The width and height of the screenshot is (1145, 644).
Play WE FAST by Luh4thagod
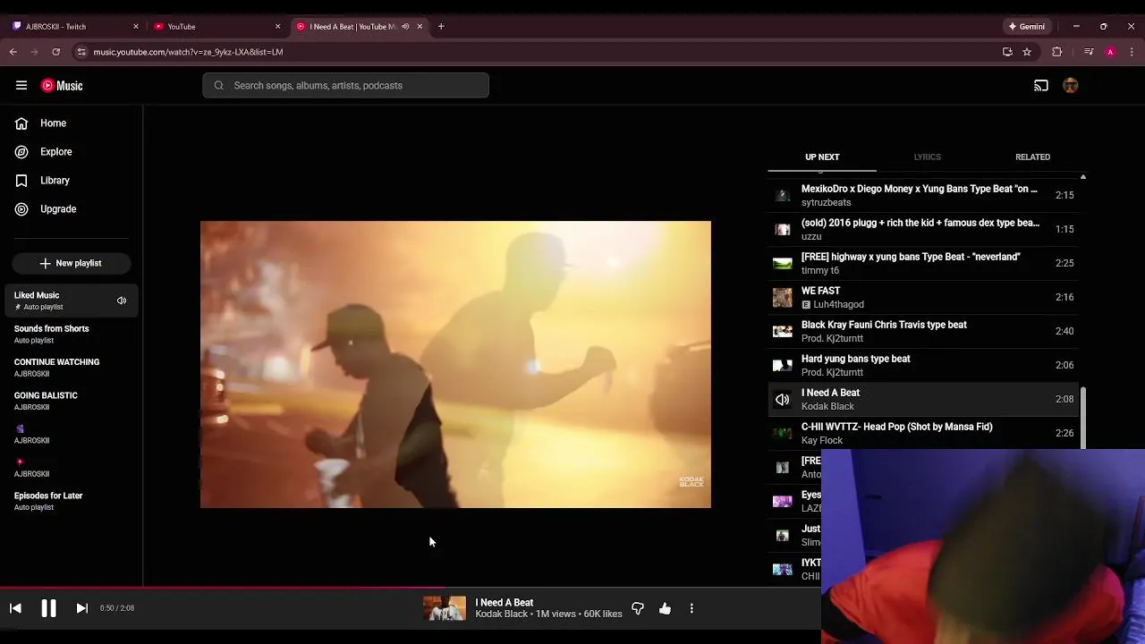[923, 297]
